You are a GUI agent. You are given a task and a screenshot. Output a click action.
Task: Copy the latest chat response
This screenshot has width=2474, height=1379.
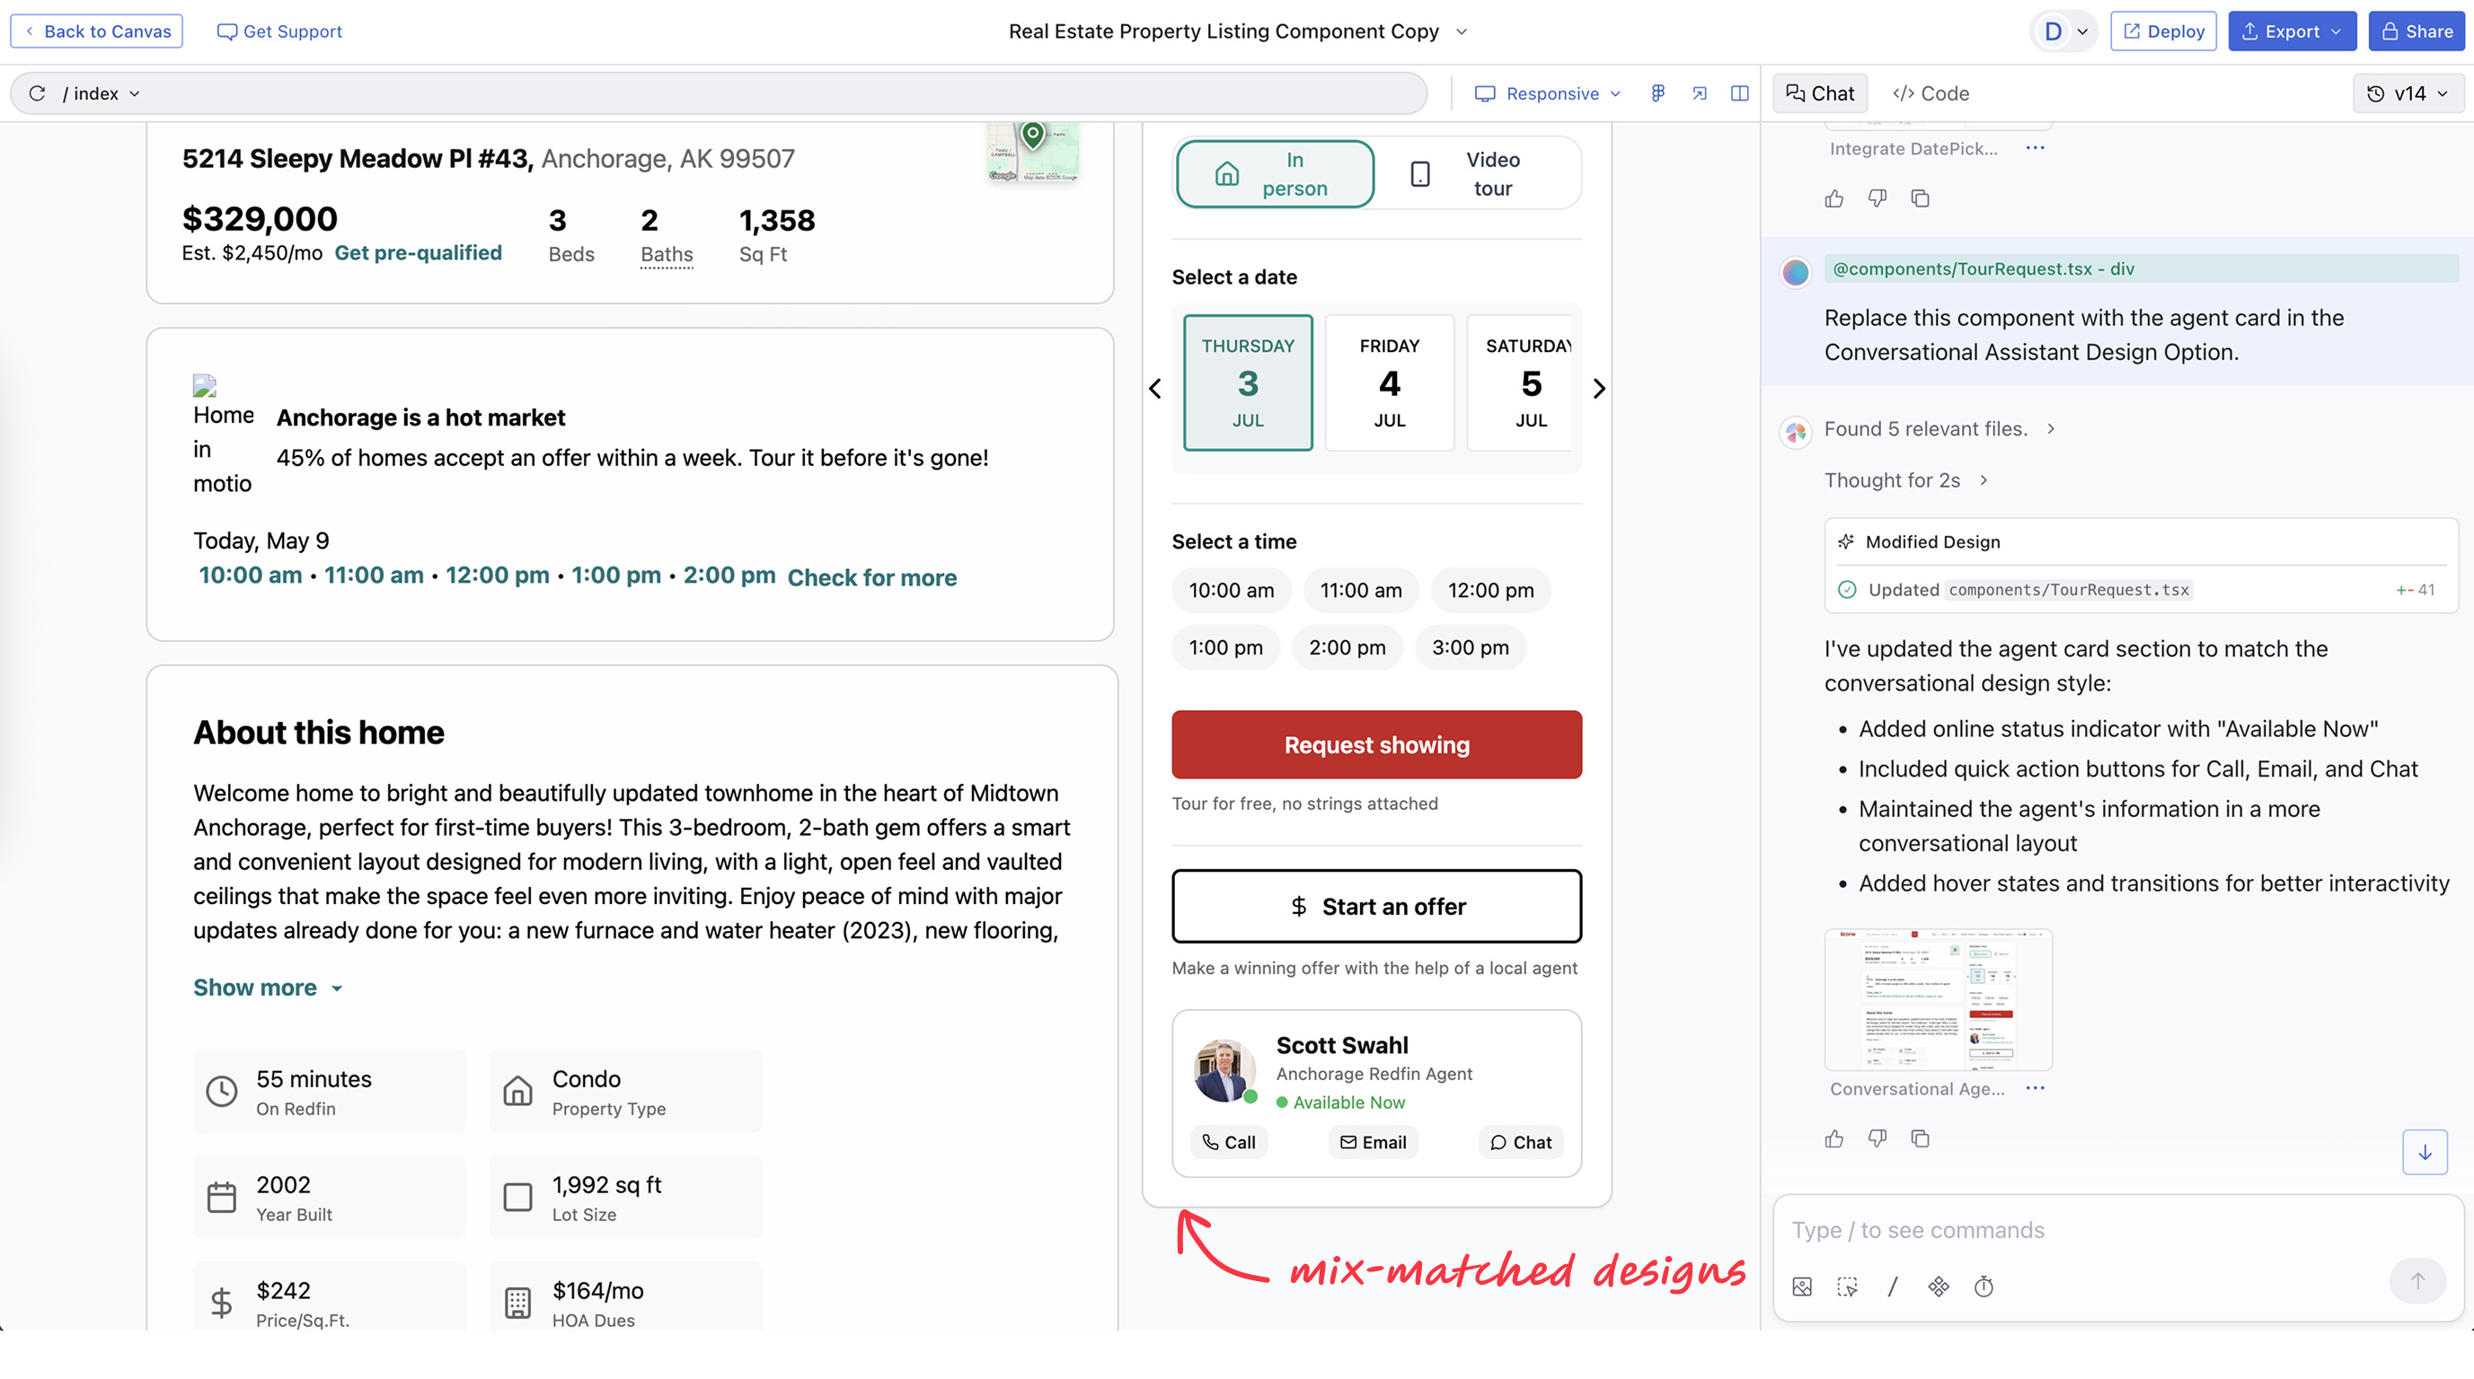(1920, 1138)
